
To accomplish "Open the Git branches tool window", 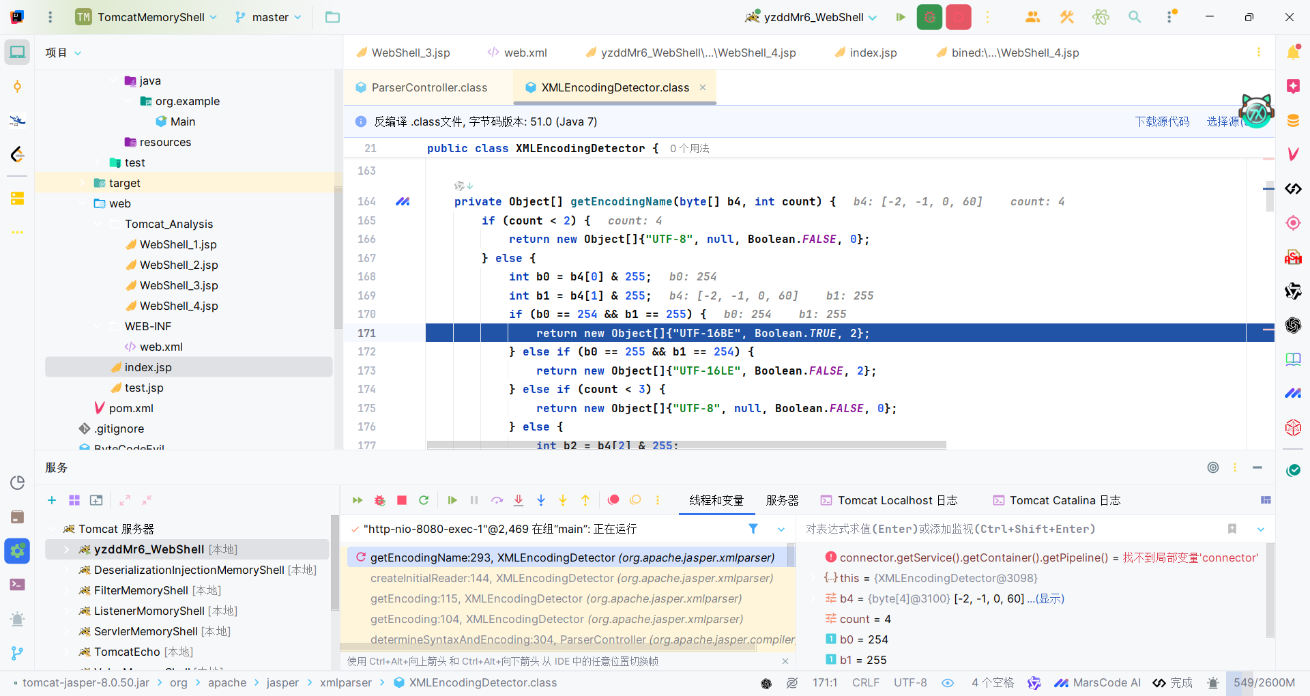I will [17, 653].
